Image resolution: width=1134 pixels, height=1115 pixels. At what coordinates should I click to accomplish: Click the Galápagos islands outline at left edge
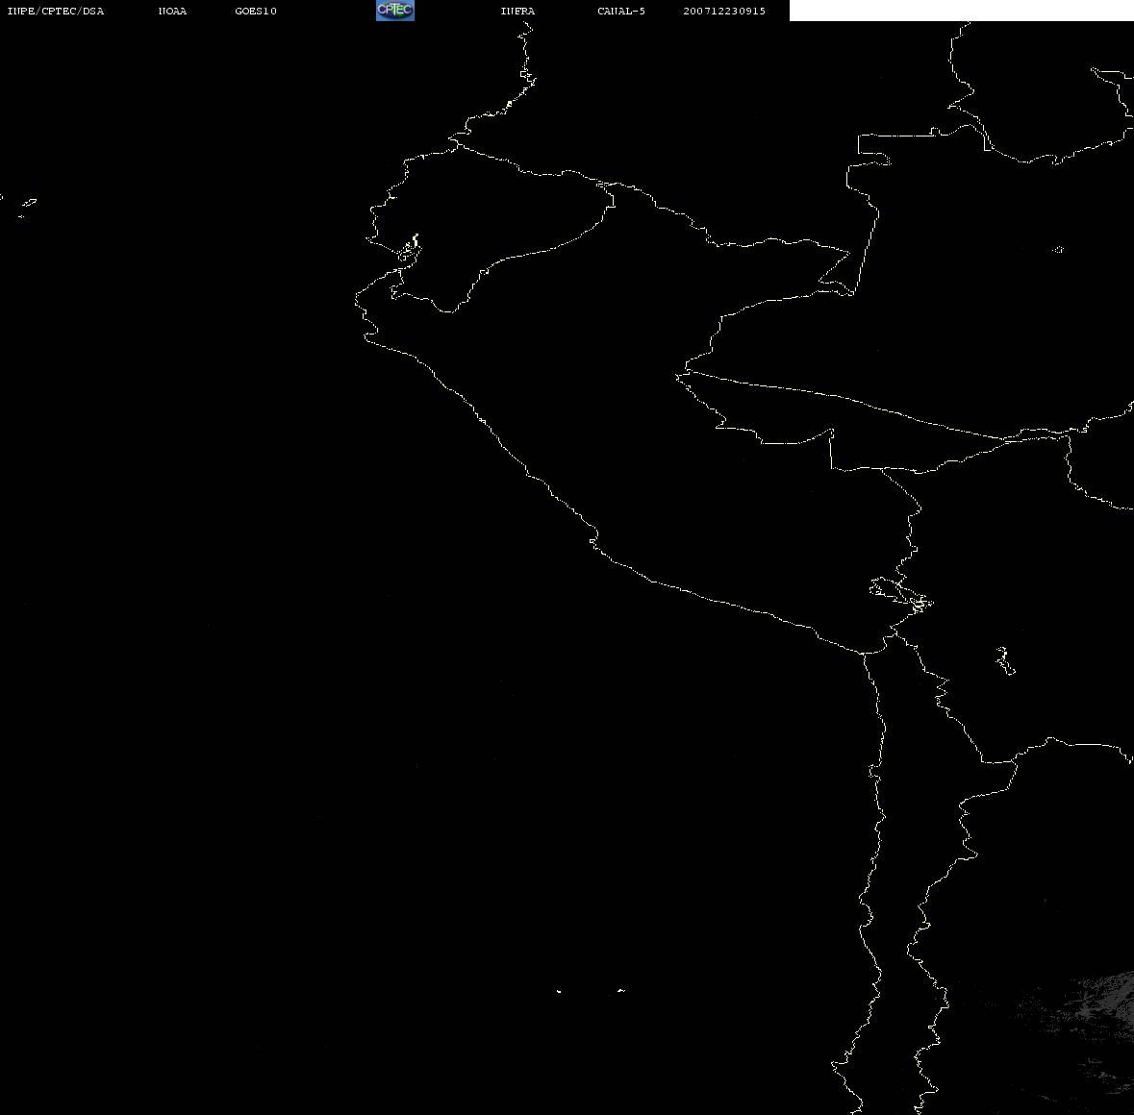pos(27,205)
